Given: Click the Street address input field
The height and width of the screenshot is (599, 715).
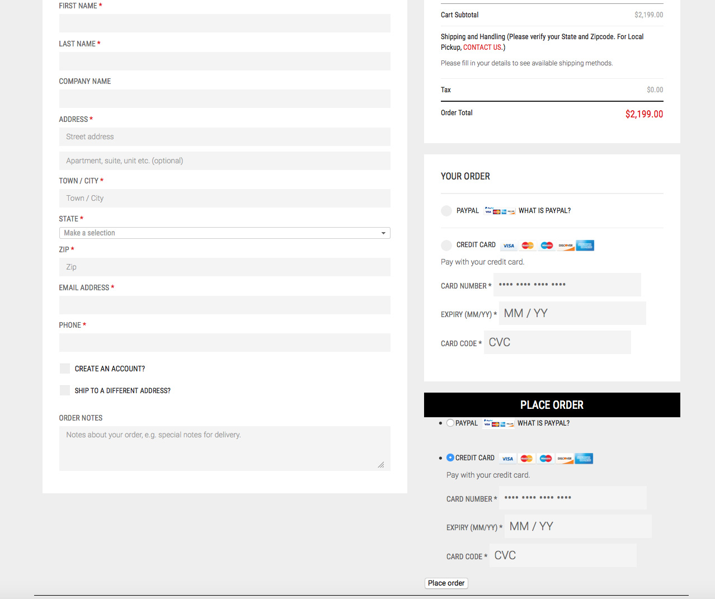Looking at the screenshot, I should point(224,136).
